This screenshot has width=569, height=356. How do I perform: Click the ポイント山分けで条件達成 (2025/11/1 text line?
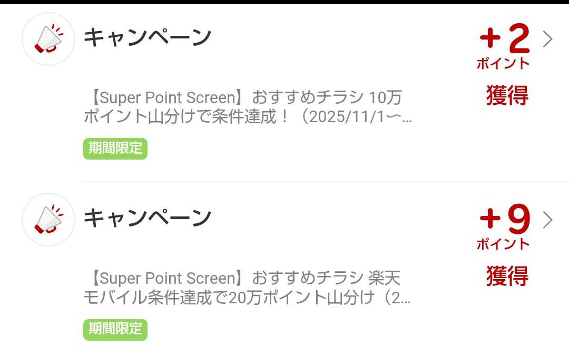pyautogui.click(x=248, y=117)
